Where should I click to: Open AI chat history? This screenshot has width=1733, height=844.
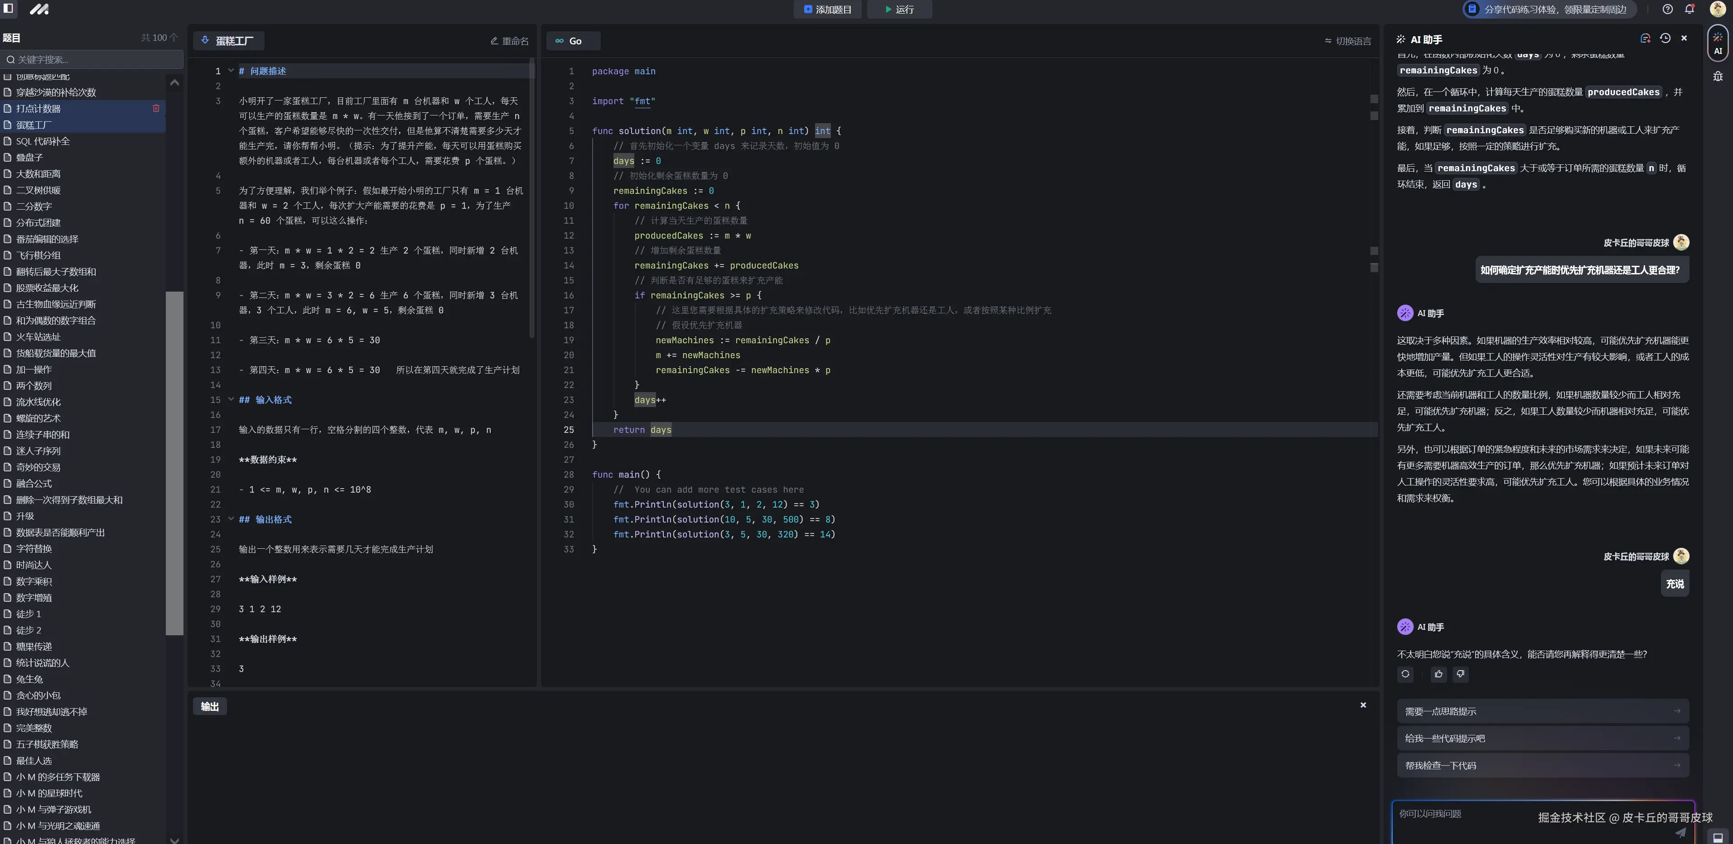1665,38
